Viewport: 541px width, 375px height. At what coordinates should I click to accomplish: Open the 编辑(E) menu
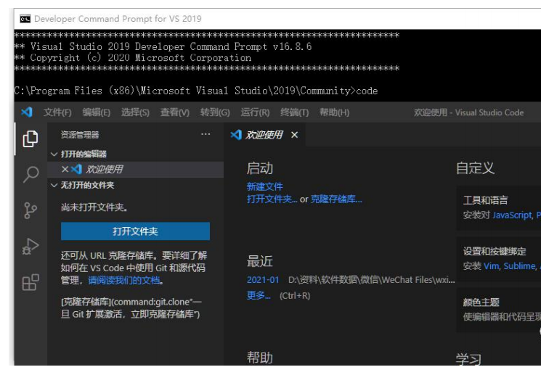click(x=97, y=112)
